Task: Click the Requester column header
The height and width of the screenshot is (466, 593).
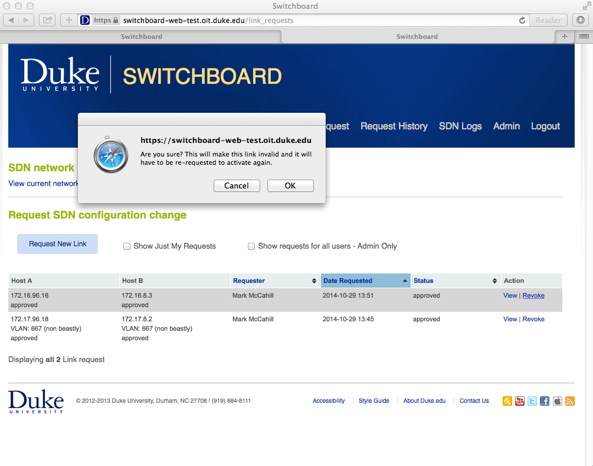Action: 275,281
